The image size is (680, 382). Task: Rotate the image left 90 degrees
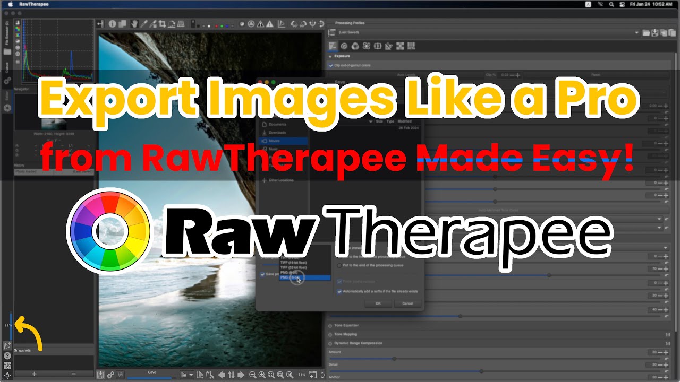tap(294, 24)
